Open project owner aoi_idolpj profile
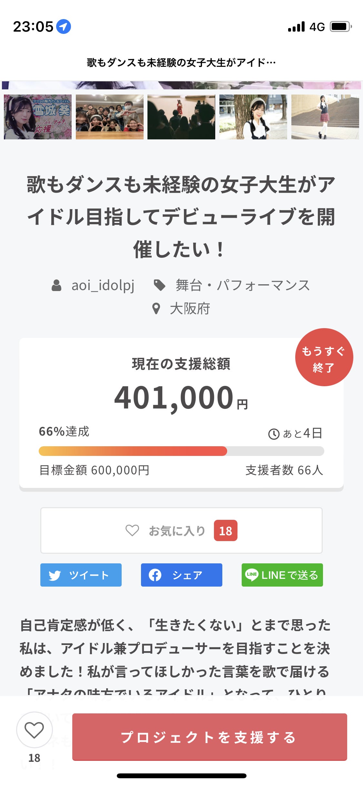The height and width of the screenshot is (786, 363). coord(103,286)
